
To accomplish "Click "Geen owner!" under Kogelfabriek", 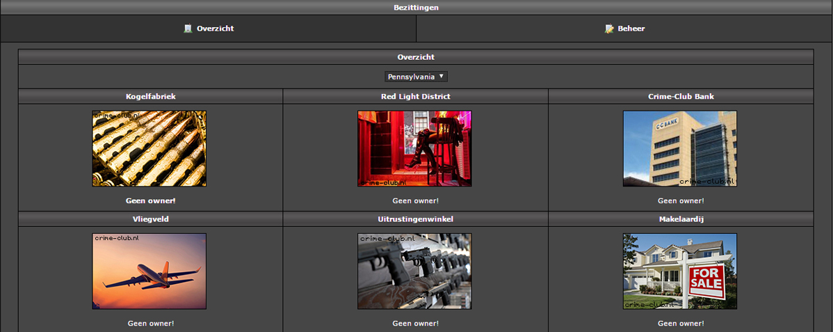I will 150,200.
